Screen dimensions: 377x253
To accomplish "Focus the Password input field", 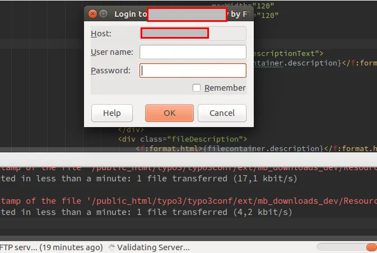I will point(193,71).
